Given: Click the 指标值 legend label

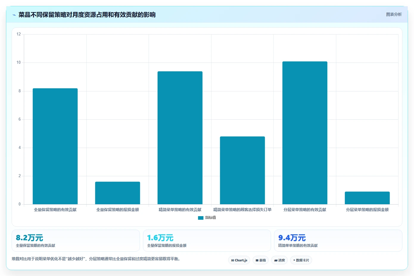Looking at the screenshot, I should (x=211, y=218).
